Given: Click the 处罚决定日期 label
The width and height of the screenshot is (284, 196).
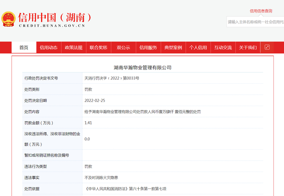Looking at the screenshot, I should click(36, 100).
